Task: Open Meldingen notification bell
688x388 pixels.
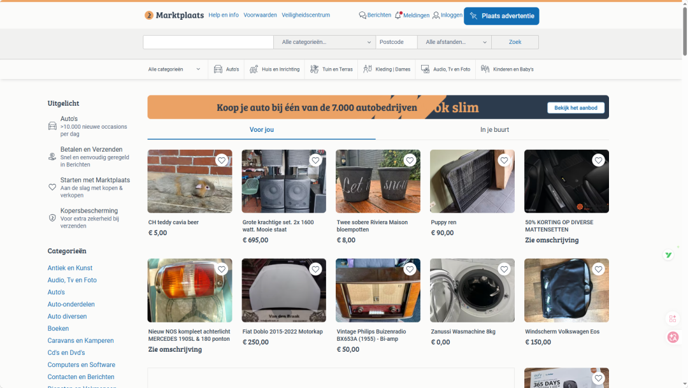Action: [398, 15]
